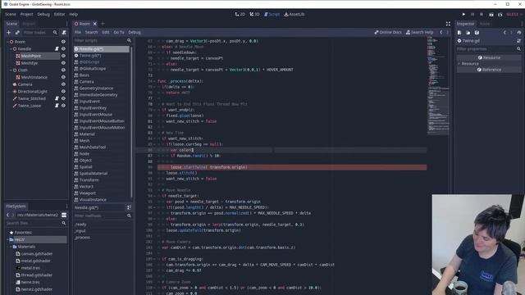Open the Project menu

point(26,15)
